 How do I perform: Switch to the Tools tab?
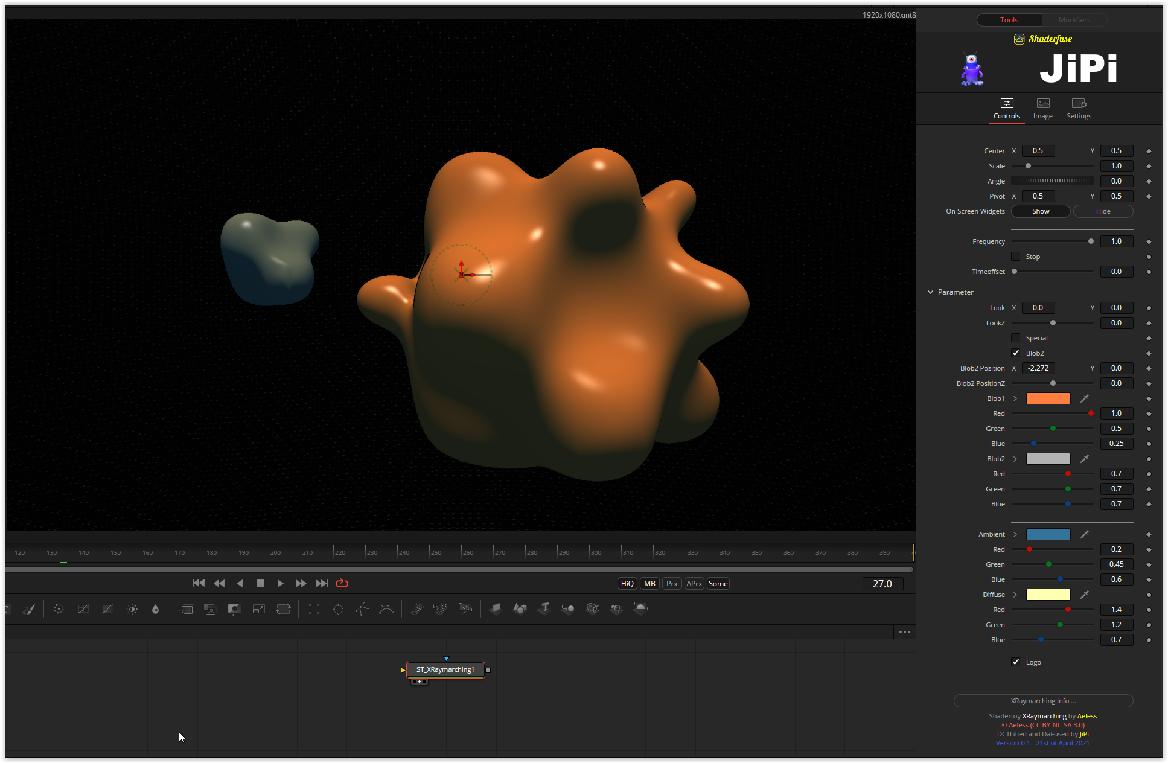(1009, 20)
